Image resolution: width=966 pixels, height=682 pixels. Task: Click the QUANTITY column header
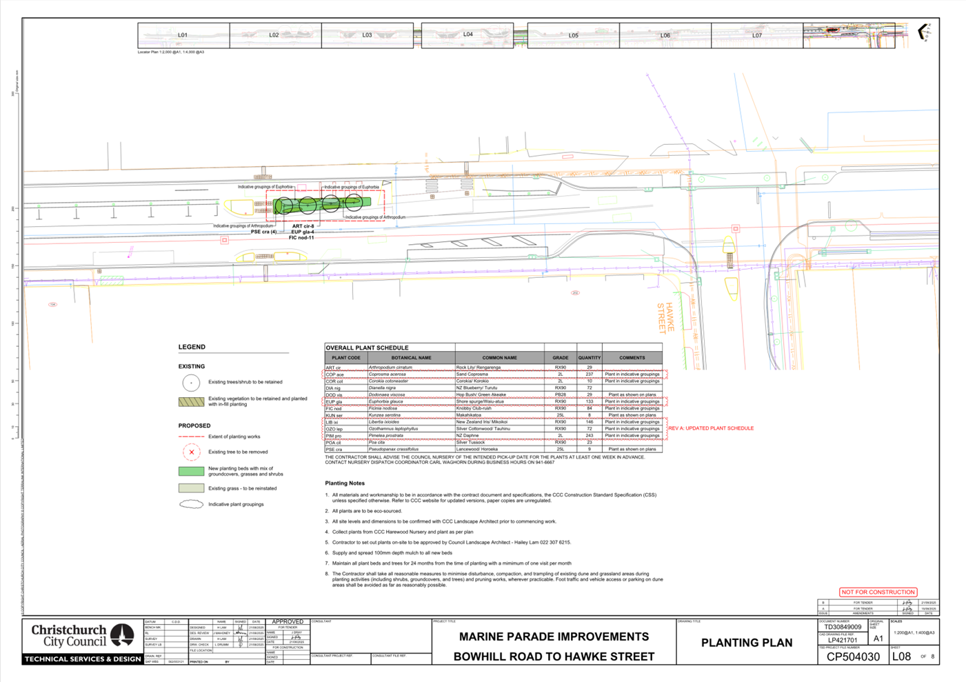coord(589,358)
